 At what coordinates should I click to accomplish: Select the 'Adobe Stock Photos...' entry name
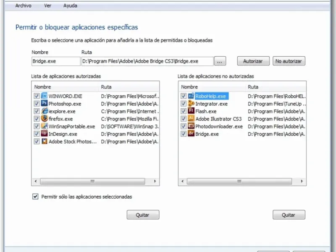pos(73,142)
